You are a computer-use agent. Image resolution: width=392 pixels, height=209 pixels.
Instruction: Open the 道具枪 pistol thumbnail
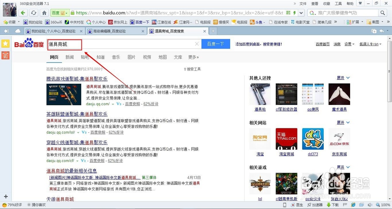260,94
